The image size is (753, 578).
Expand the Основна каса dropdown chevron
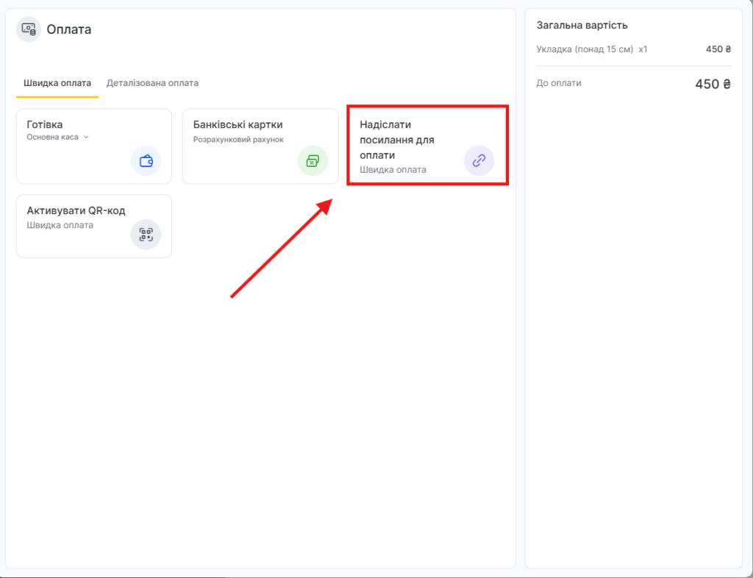coord(87,138)
